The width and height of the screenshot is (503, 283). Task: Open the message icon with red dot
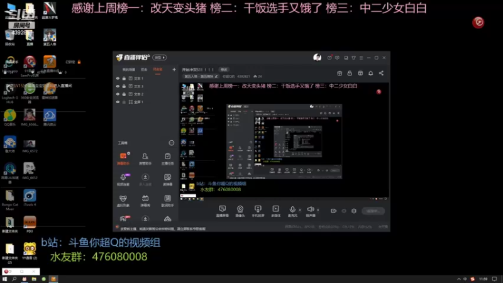pyautogui.click(x=329, y=57)
